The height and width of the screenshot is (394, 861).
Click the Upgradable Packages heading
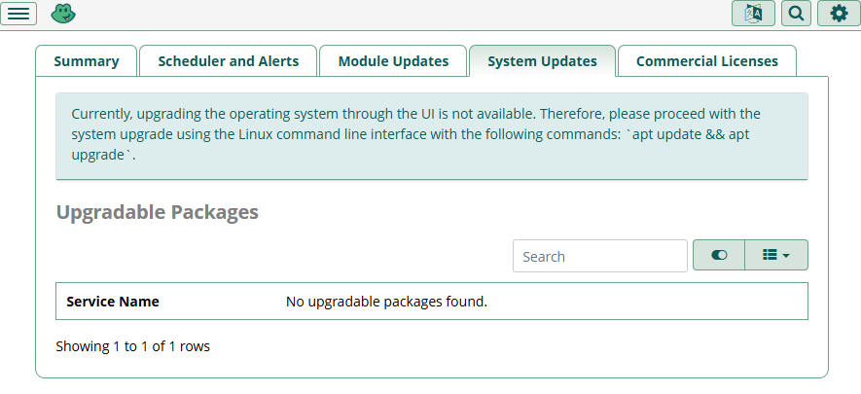coord(158,212)
